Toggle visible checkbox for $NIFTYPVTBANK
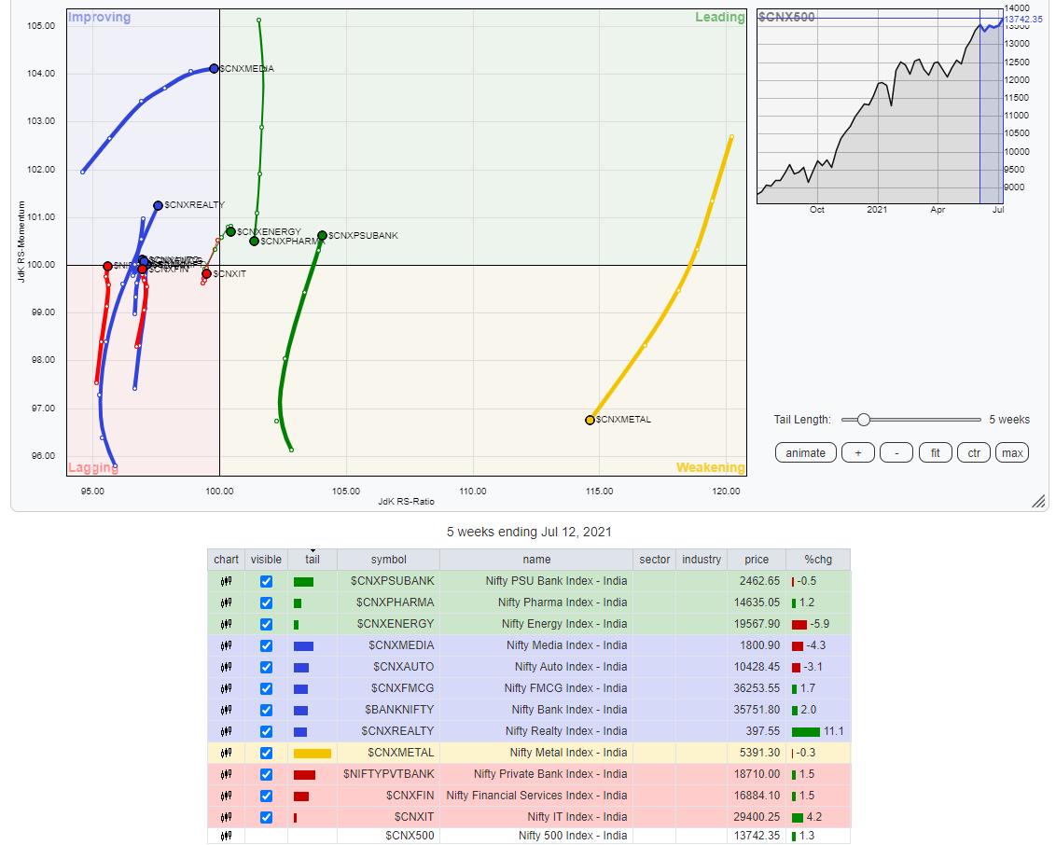This screenshot has width=1056, height=845. (266, 774)
